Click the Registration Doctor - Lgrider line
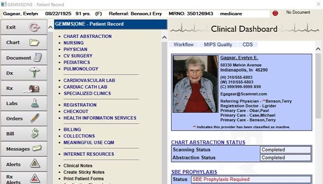Viewport: 323px width, 184px height. (x=248, y=106)
